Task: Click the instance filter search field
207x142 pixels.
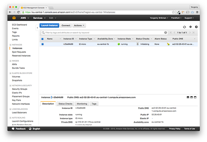Action: coord(103,32)
